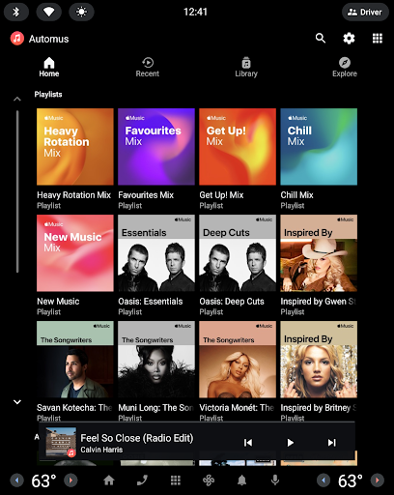Click the Inspired by Gwen title text
This screenshot has height=495, width=394.
[x=319, y=302]
